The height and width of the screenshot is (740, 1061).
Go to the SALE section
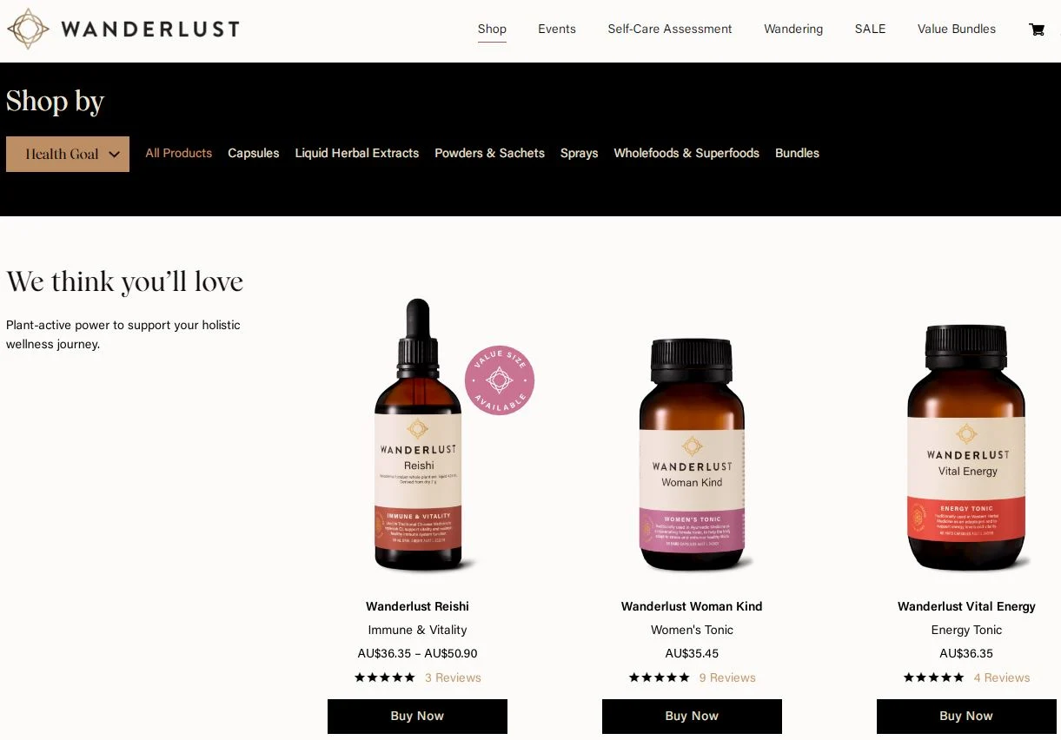[x=870, y=29]
